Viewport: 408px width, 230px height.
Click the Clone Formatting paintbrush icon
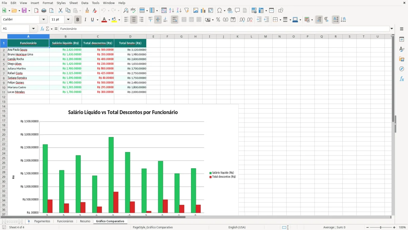pos(87,11)
